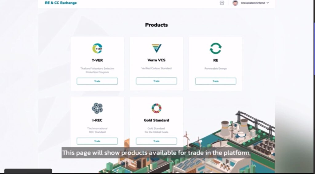Trade the I-REC product
The image size is (315, 174).
pos(97,141)
